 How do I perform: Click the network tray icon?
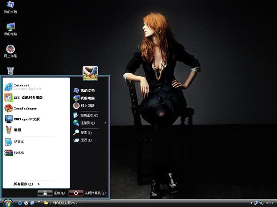256,203
